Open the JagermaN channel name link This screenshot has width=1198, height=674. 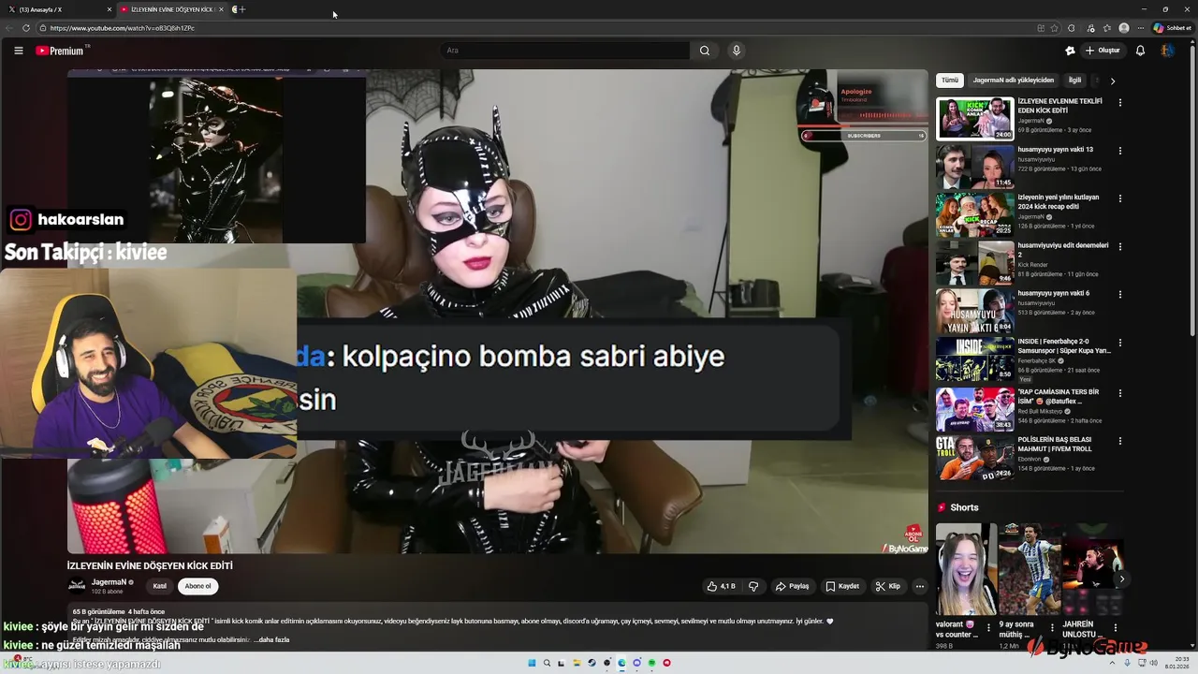click(x=109, y=582)
